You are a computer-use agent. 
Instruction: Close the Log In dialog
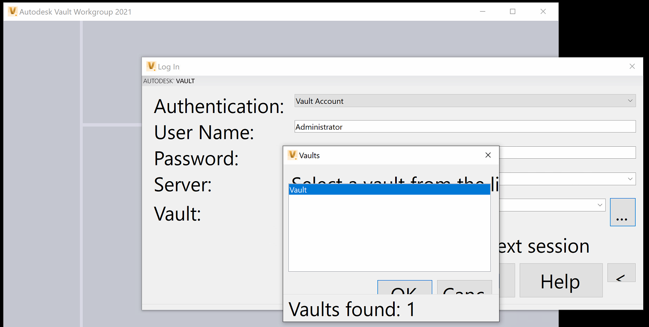click(632, 66)
